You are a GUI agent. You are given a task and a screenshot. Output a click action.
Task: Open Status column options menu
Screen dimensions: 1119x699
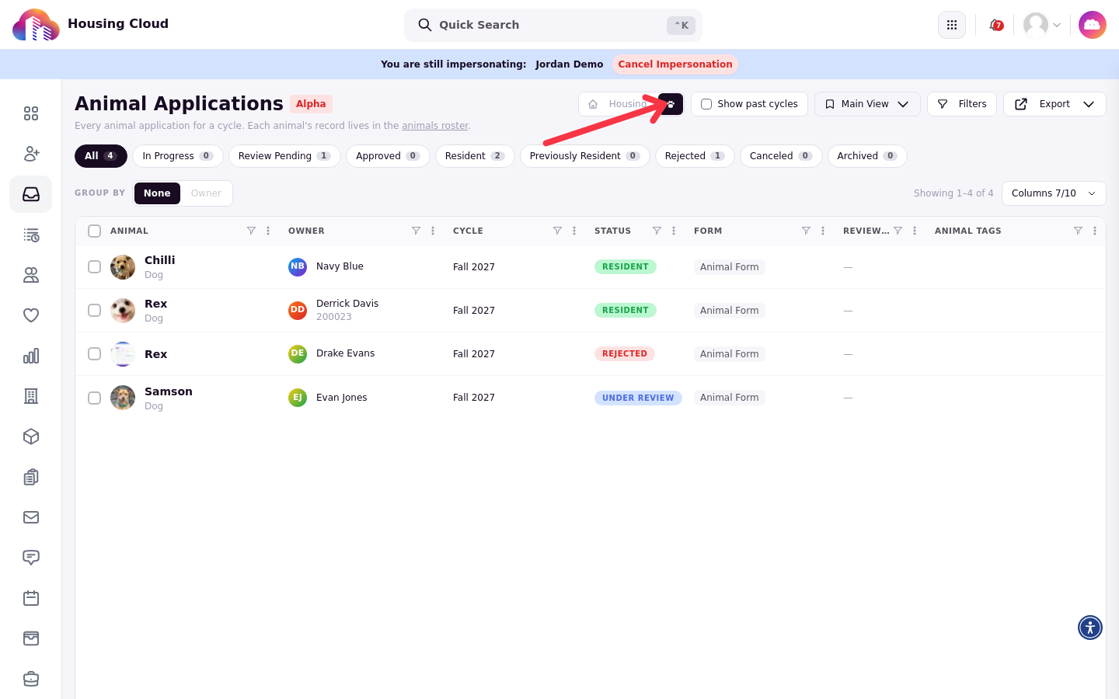[x=674, y=231]
